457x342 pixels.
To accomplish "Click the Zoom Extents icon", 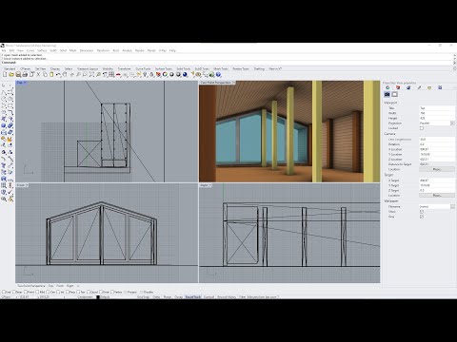I will (x=91, y=75).
